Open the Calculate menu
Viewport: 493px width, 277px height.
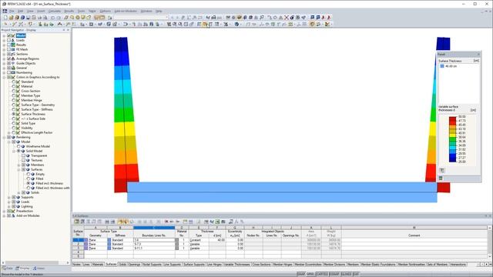pos(55,11)
